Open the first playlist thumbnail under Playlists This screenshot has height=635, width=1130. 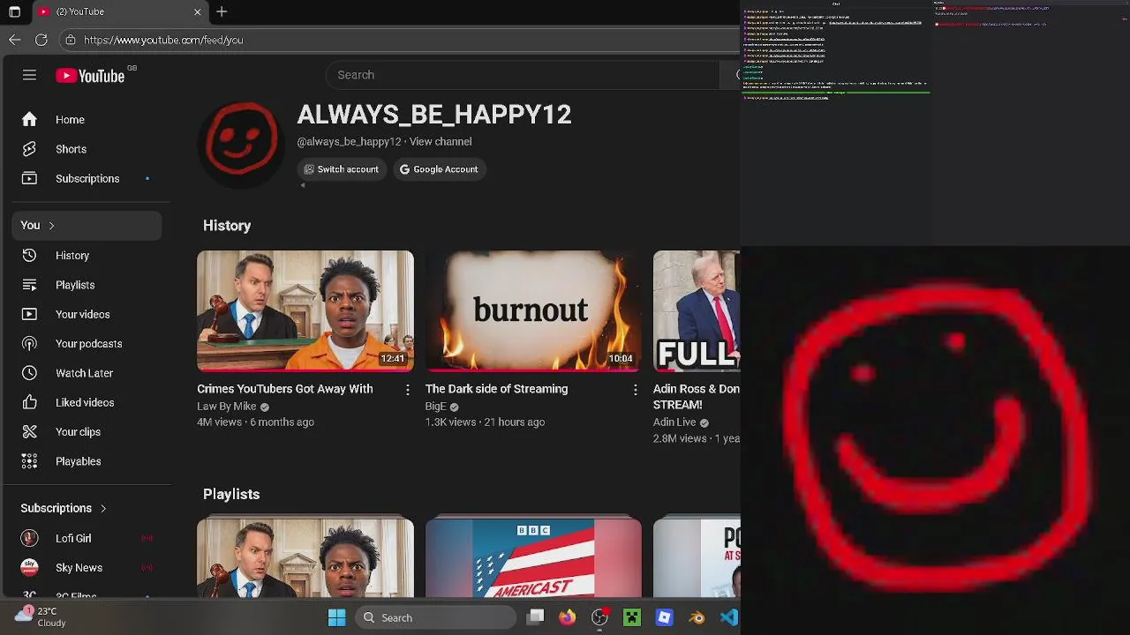pos(305,558)
